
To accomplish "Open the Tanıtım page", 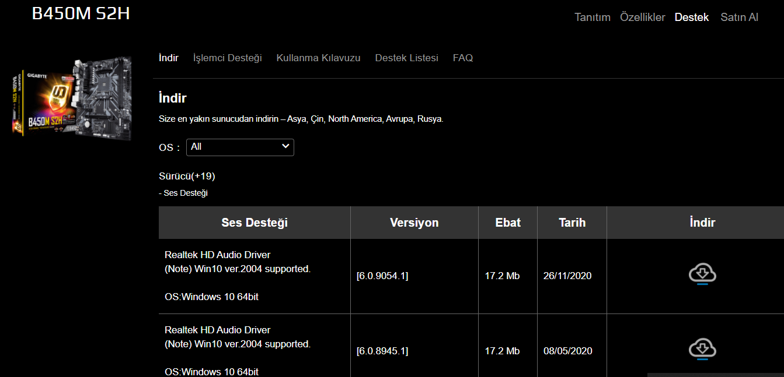I will point(593,17).
